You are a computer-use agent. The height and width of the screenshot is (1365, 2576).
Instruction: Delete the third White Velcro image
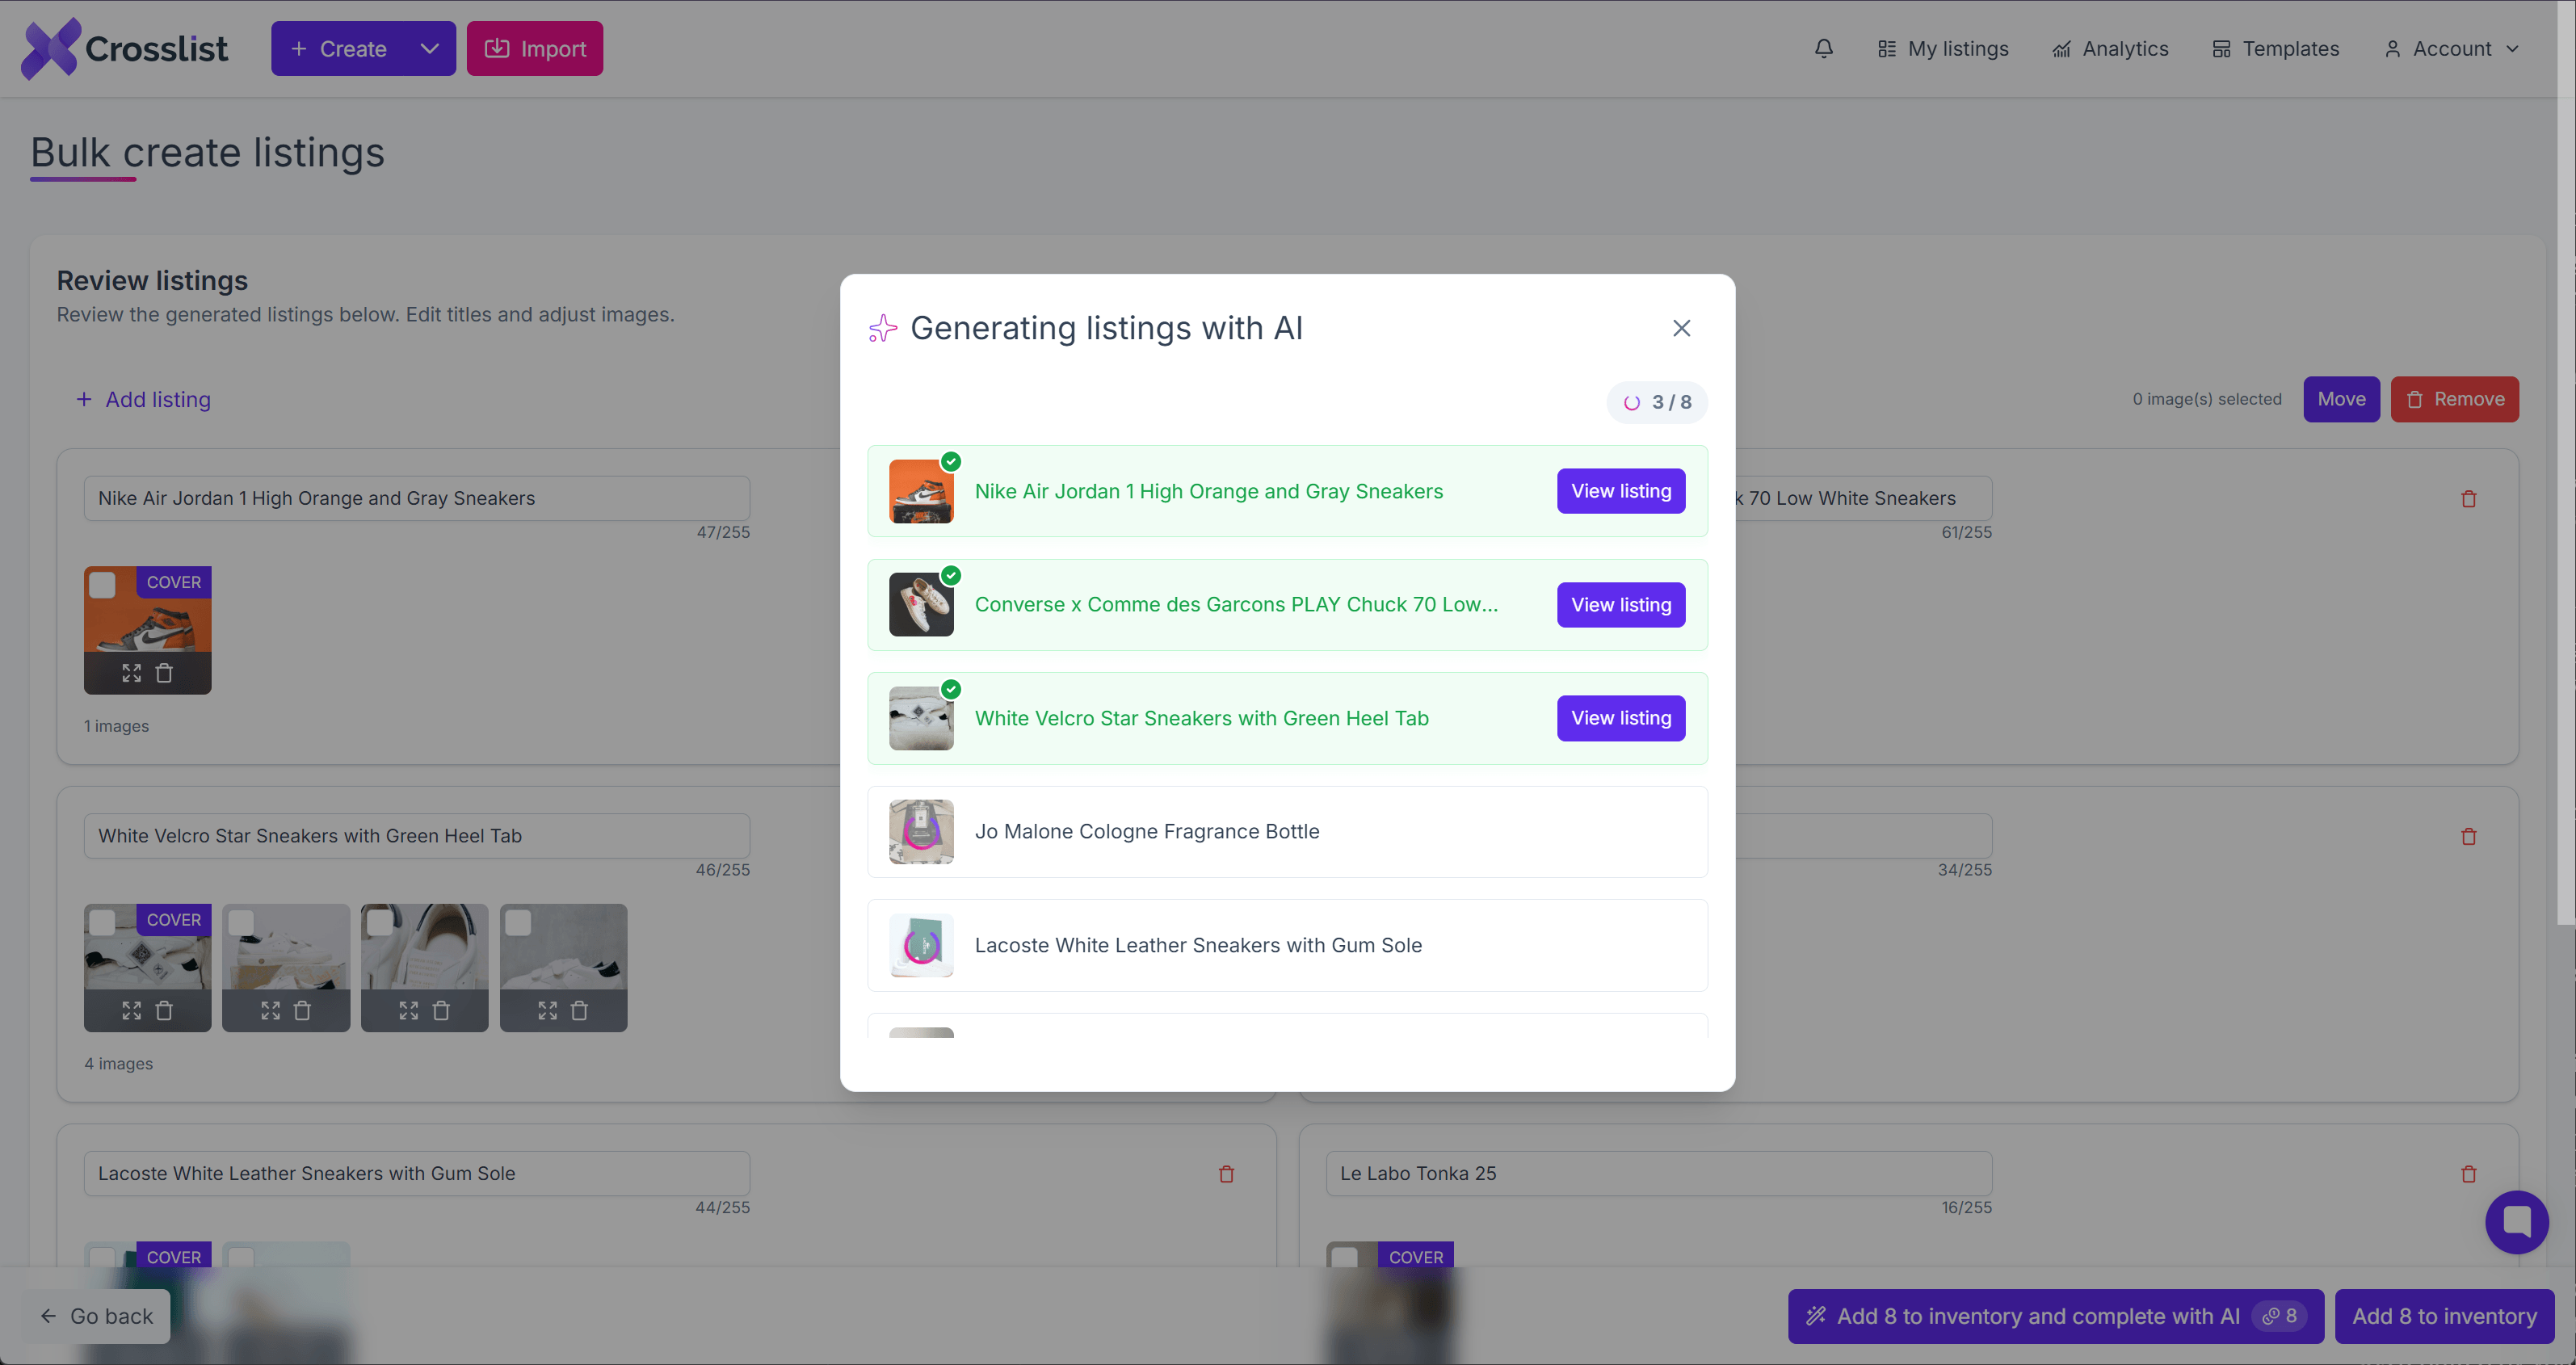441,1010
